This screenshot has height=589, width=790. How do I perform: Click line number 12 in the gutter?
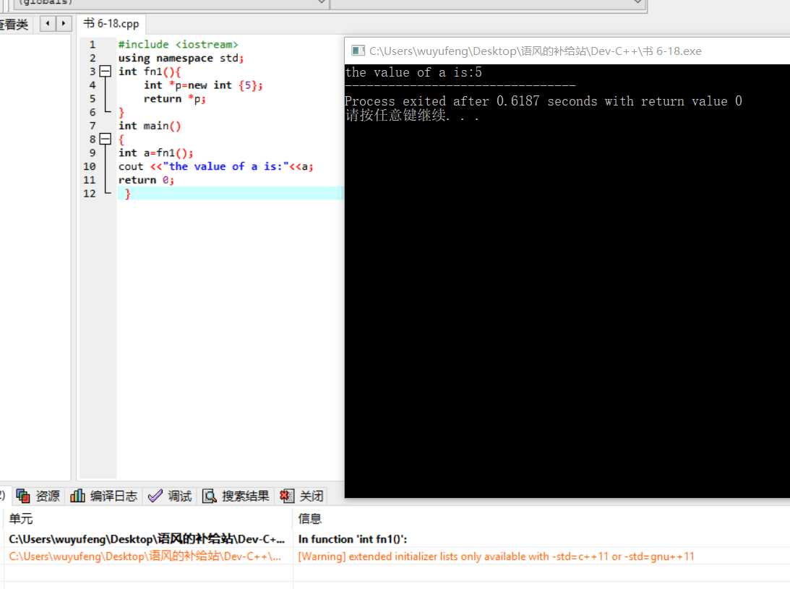pyautogui.click(x=89, y=194)
